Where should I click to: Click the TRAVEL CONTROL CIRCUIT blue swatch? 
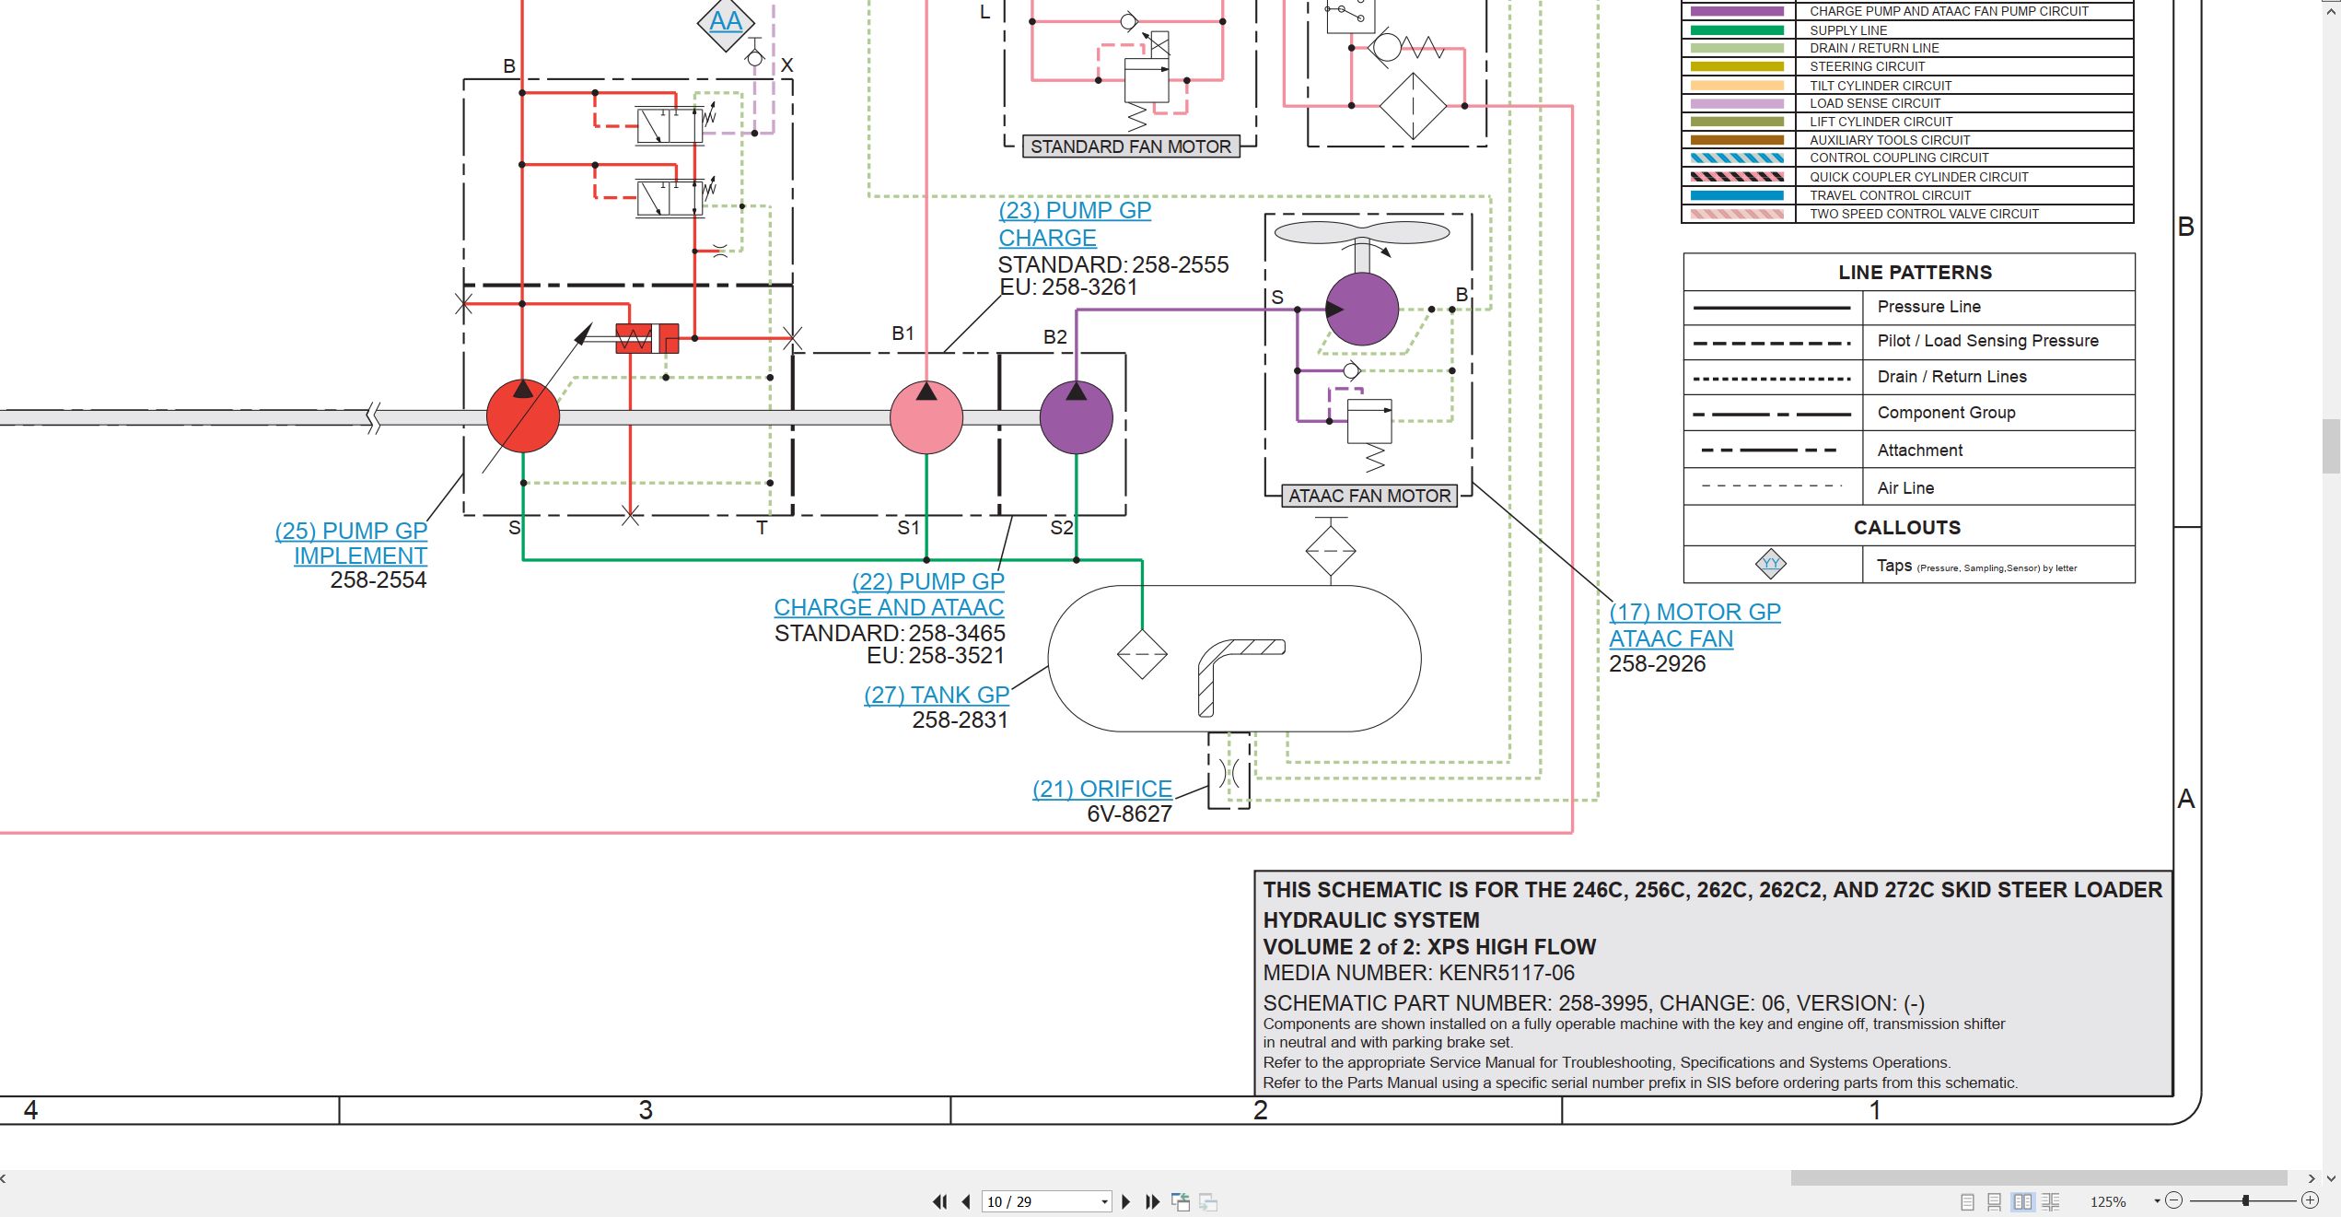click(1737, 195)
